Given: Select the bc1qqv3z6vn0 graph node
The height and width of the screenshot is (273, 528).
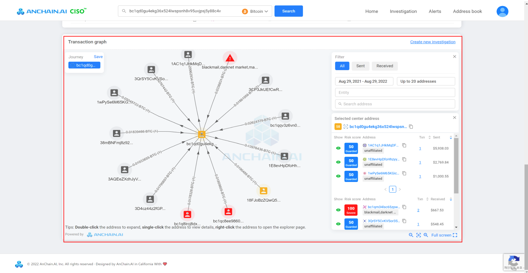Looking at the screenshot, I should click(285, 116).
